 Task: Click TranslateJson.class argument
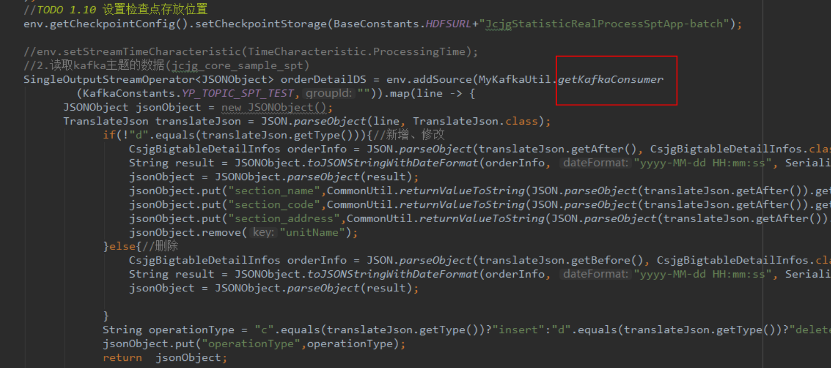475,121
